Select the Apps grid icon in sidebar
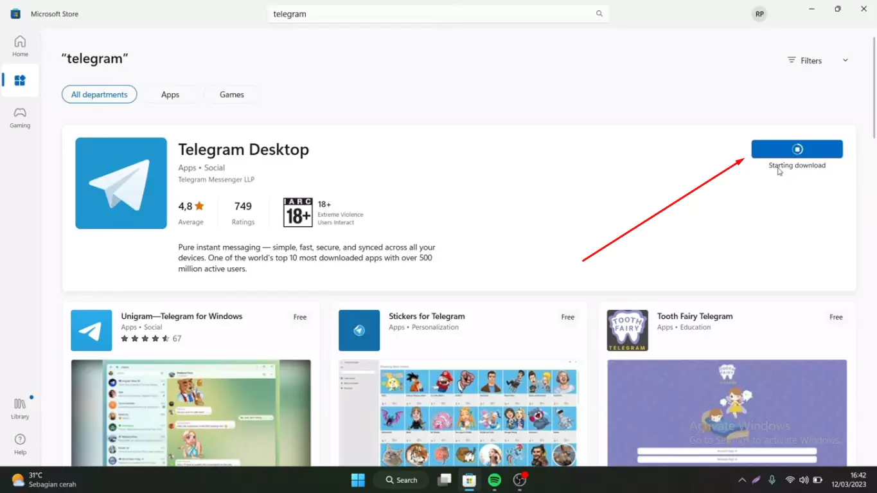Image resolution: width=877 pixels, height=493 pixels. click(20, 80)
